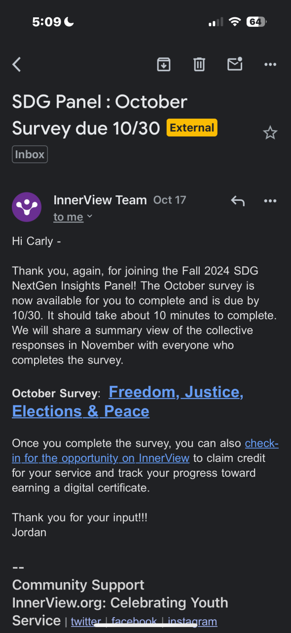Tap the battery indicator in status bar

[x=256, y=22]
